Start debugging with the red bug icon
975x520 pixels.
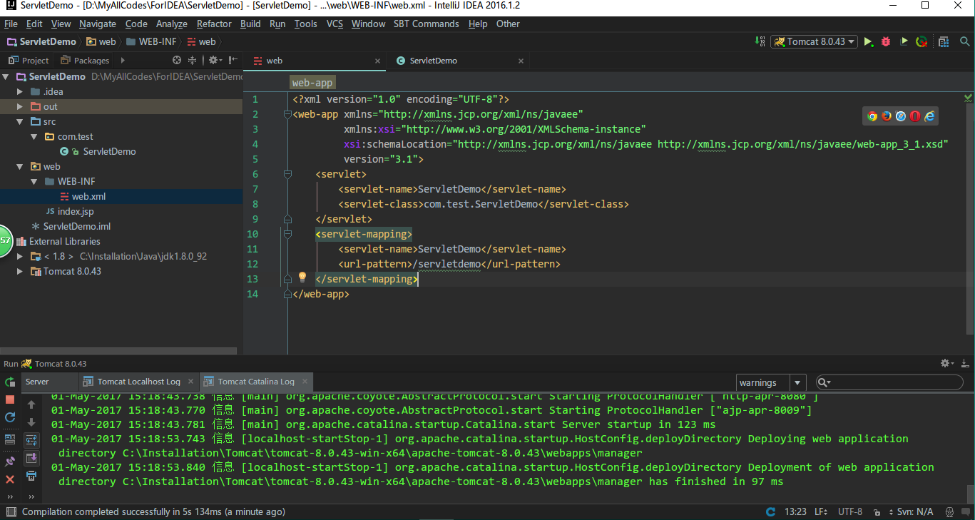pyautogui.click(x=886, y=41)
